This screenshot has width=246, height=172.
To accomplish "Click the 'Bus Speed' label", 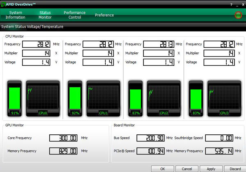I will 122,138.
